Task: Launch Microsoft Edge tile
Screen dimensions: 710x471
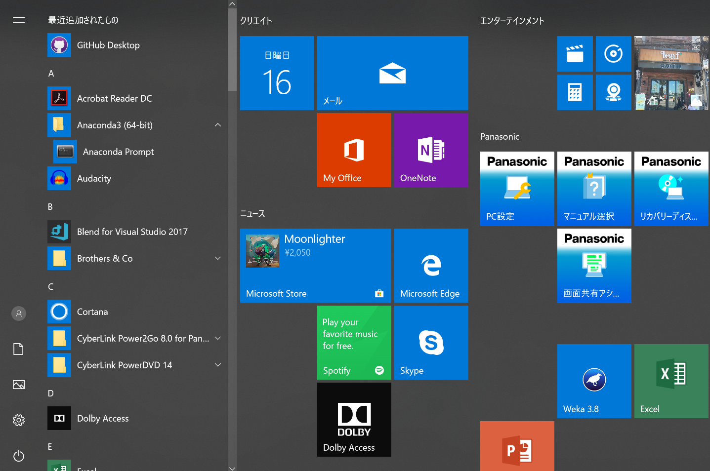Action: coord(431,266)
